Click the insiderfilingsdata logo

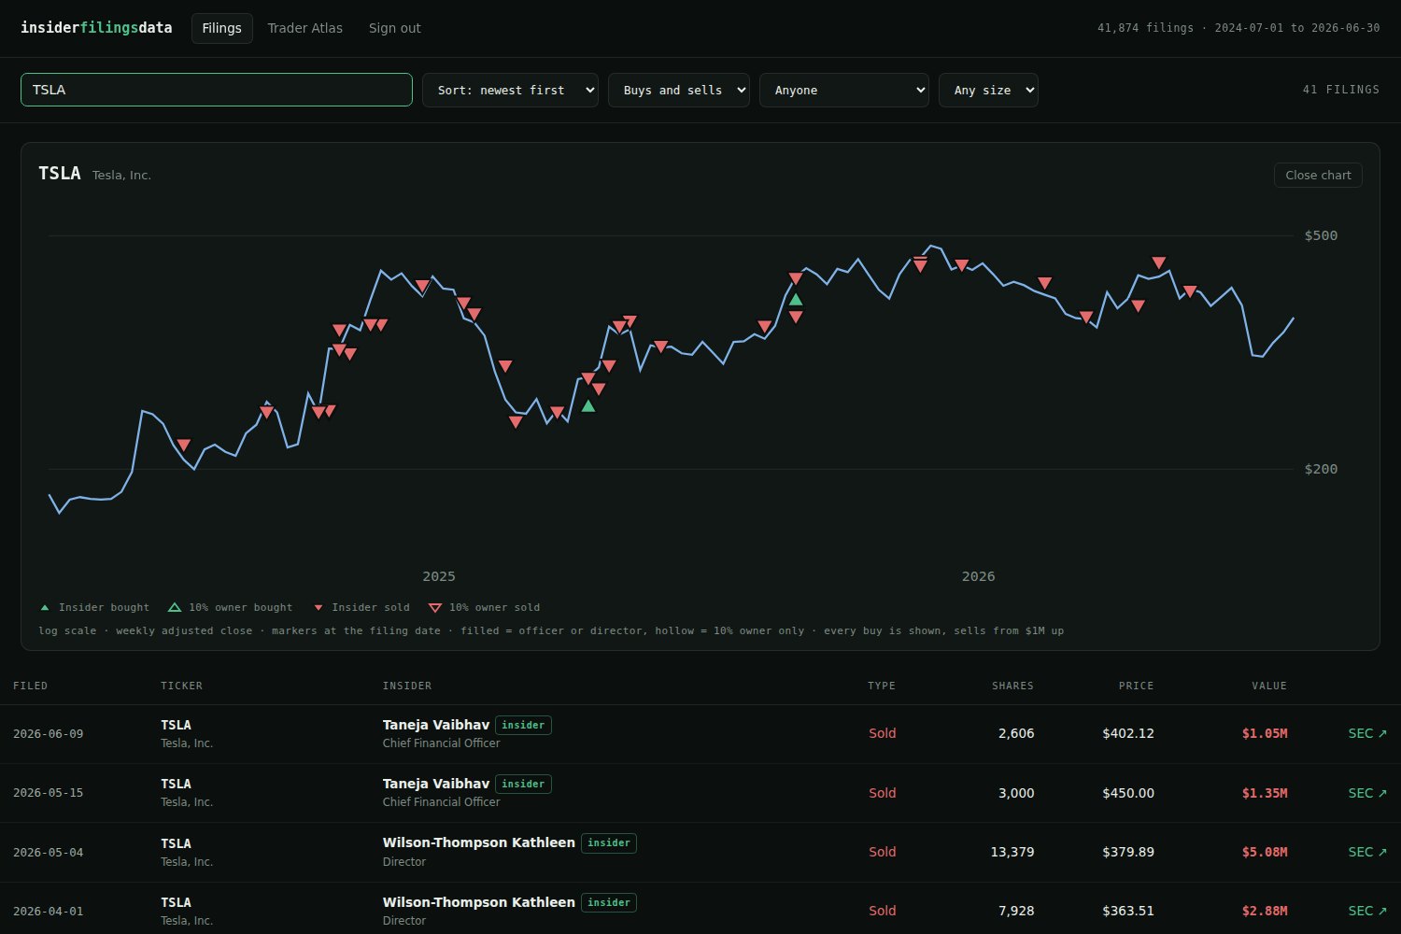click(96, 28)
